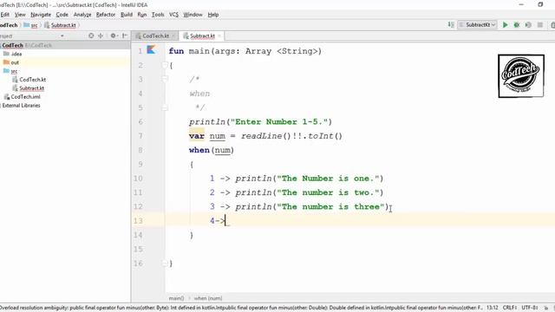Open the Refactor menu
The image size is (555, 312).
(x=106, y=15)
